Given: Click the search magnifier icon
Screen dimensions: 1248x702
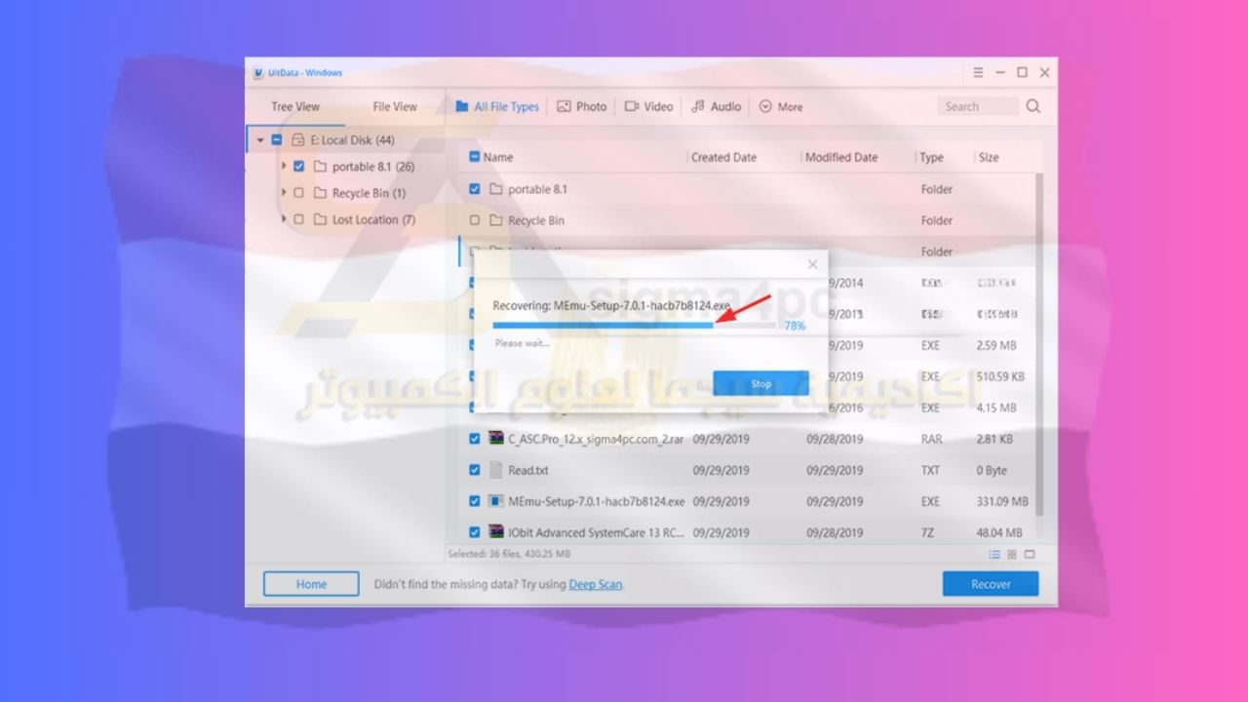Looking at the screenshot, I should tap(1033, 106).
